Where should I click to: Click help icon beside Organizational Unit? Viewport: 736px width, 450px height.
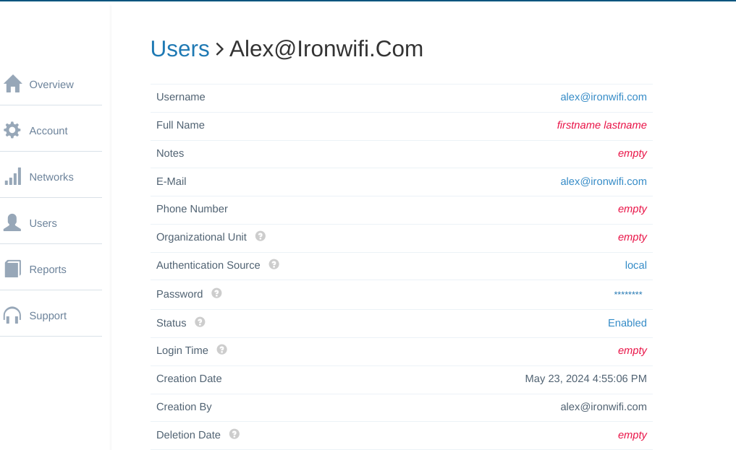tap(261, 236)
